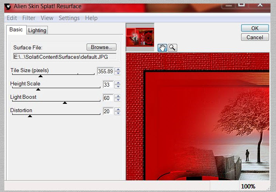Decrease Tile Size with down arrow
The height and width of the screenshot is (192, 276).
click(x=118, y=73)
